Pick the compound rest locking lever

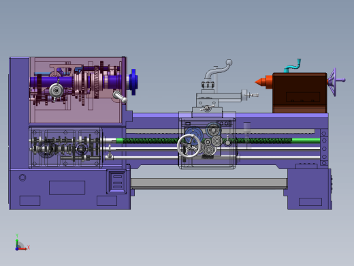207,108
